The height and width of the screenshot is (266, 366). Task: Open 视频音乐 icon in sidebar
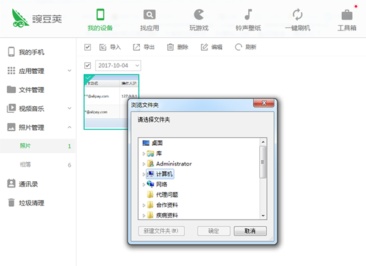[x=11, y=109]
